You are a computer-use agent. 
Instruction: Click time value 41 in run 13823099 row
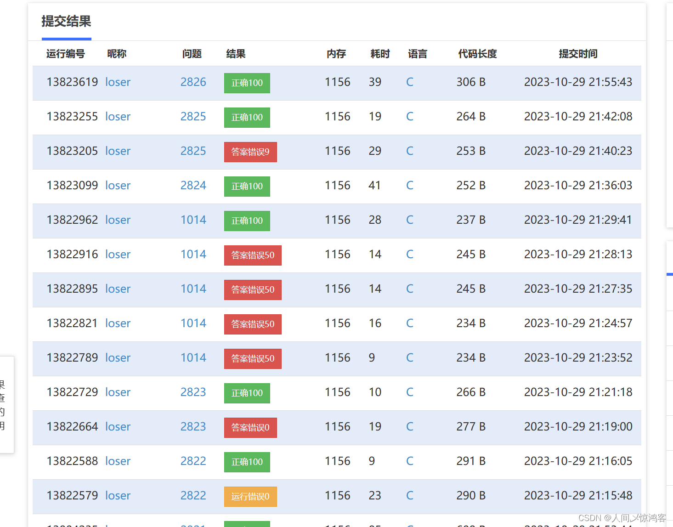tap(374, 186)
